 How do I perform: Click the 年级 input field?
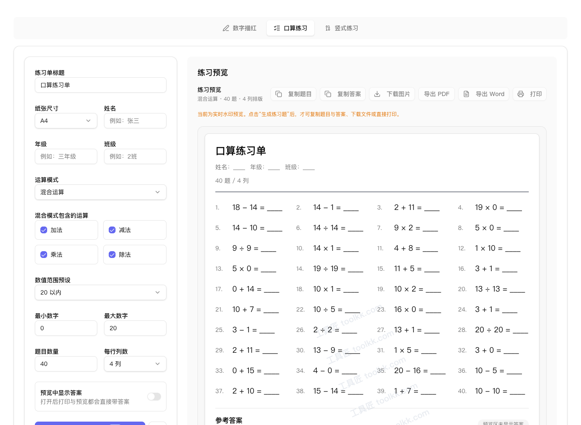pos(66,156)
